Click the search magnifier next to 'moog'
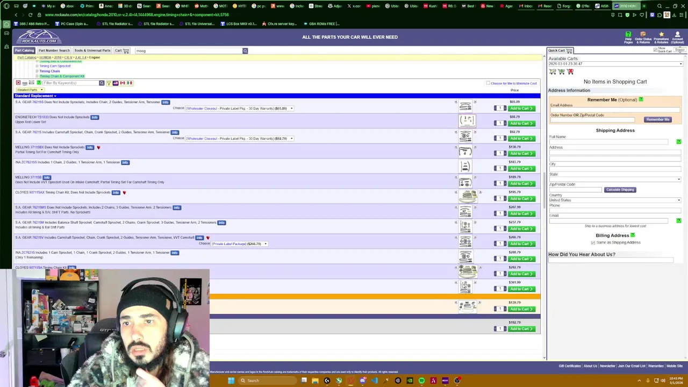This screenshot has width=688, height=387. coord(245,51)
